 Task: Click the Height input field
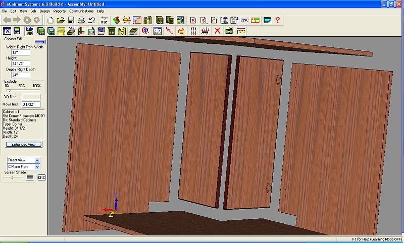point(21,64)
